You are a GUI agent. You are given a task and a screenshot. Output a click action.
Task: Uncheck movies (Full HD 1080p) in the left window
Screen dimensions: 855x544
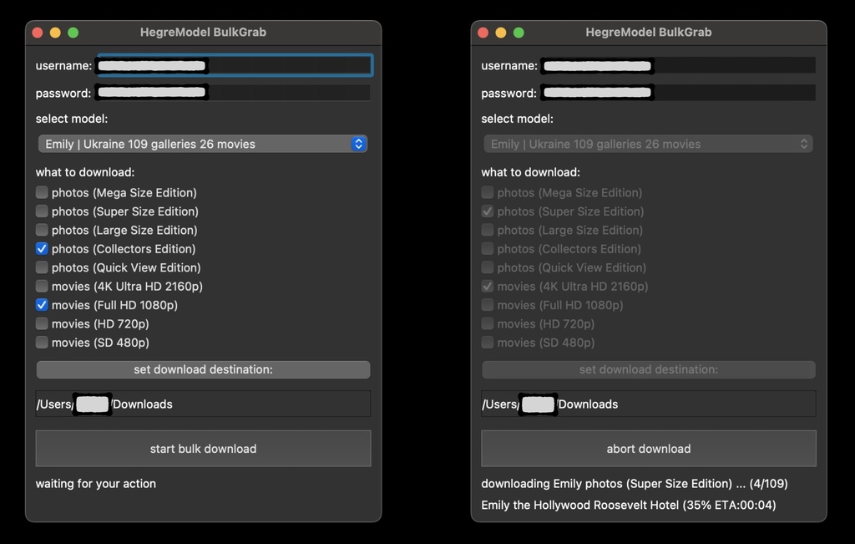pyautogui.click(x=42, y=305)
